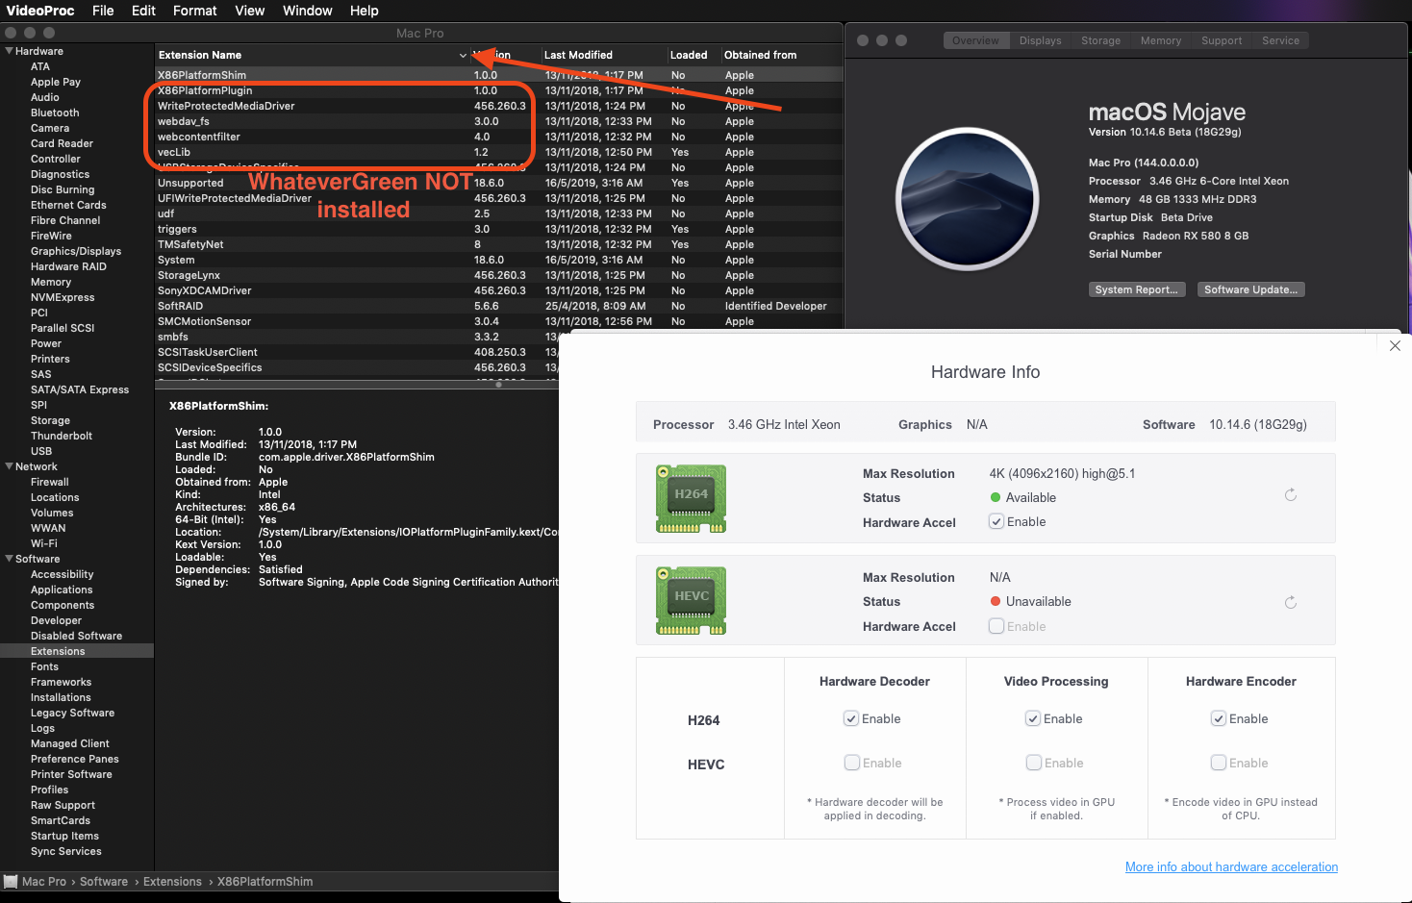Select Thunderbolt in the sidebar

pos(62,436)
